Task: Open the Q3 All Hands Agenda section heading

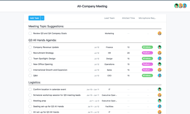Action: coord(43,40)
